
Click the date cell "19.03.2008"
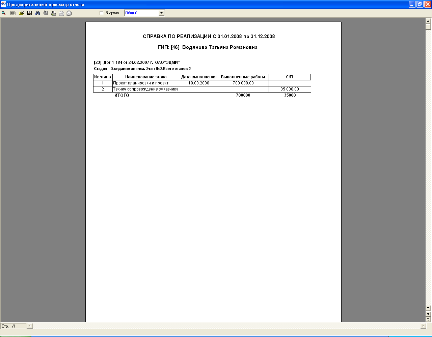[x=199, y=83]
